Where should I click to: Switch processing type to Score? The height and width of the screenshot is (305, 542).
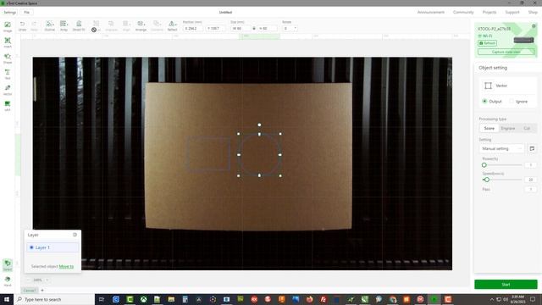(489, 128)
